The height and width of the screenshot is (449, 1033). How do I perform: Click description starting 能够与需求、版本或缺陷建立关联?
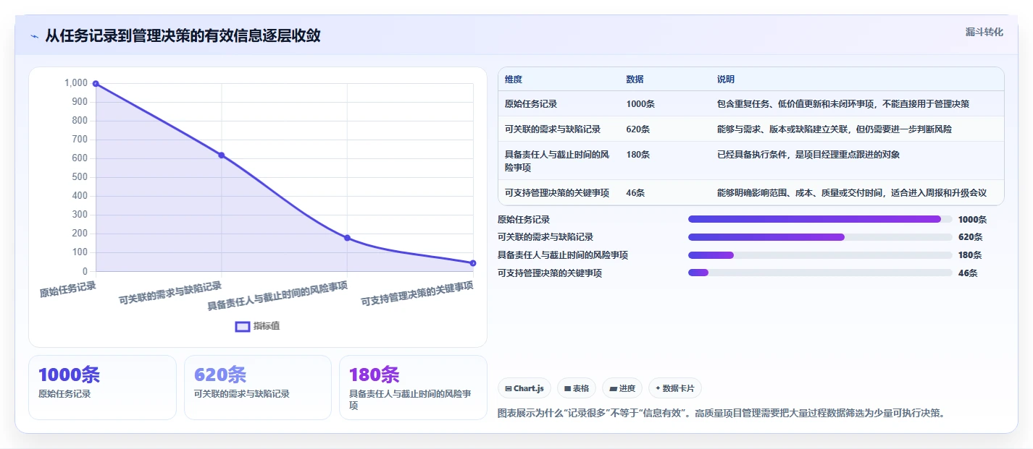click(x=835, y=129)
